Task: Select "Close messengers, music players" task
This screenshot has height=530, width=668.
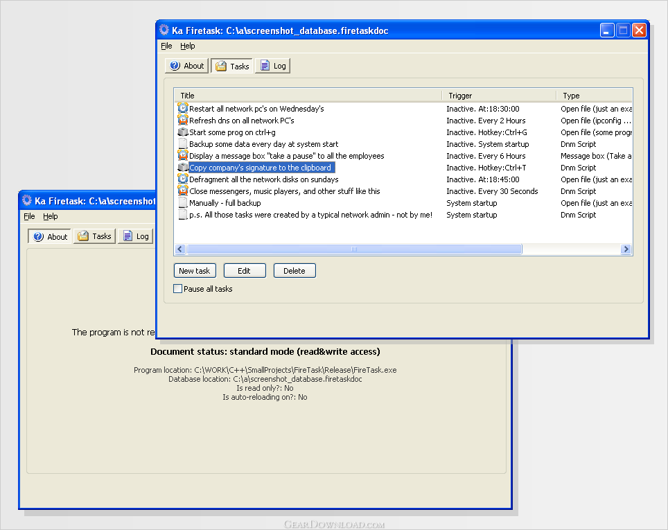Action: (285, 191)
